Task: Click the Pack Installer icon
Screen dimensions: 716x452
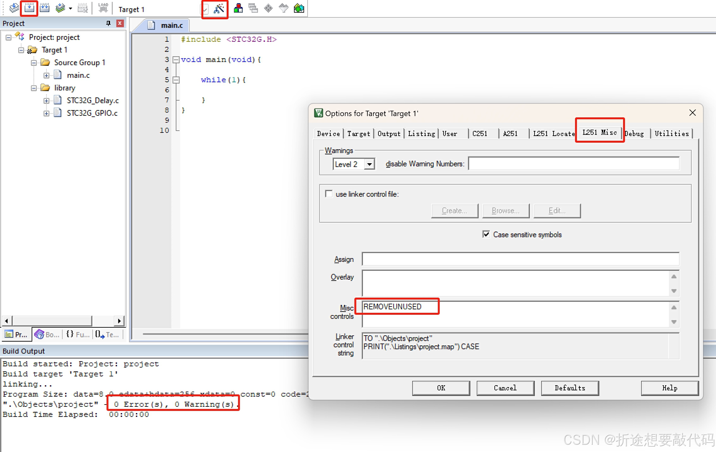Action: [299, 8]
